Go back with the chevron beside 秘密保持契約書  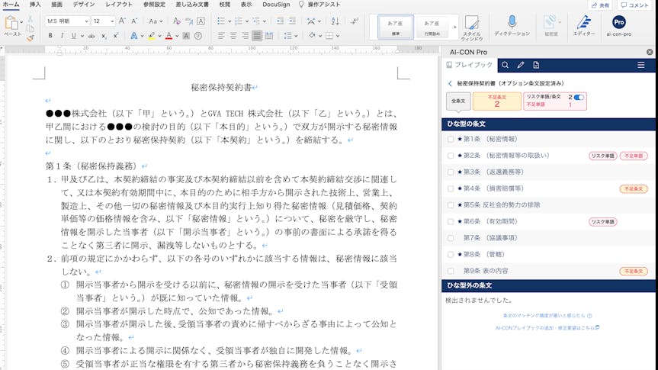coord(451,84)
